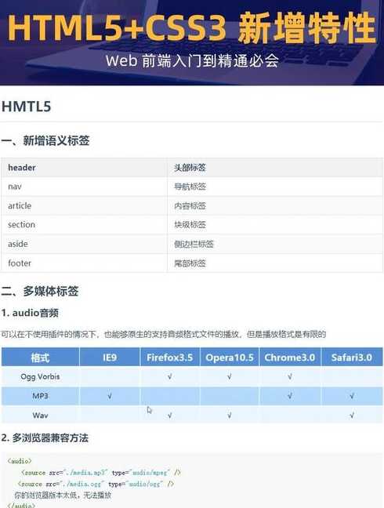This screenshot has height=508, width=384.
Task: Click the Firefox3.5 column header
Action: [170, 357]
